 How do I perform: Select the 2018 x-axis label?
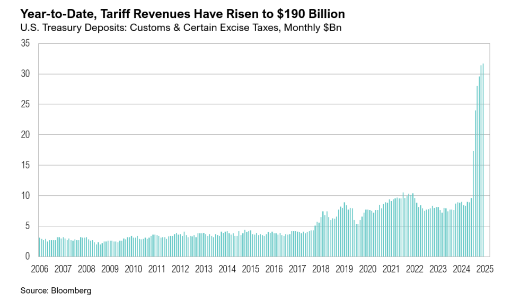[320, 269]
